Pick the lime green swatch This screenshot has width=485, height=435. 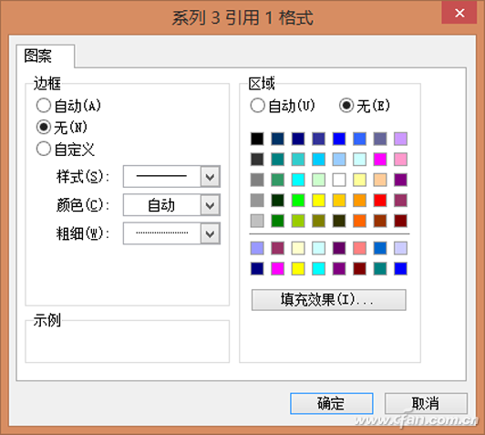click(x=298, y=221)
